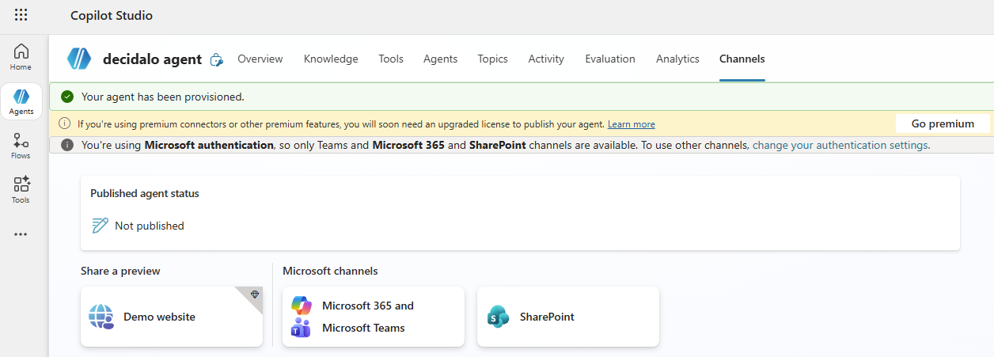Expand the sidebar more options ellipsis
Image resolution: width=994 pixels, height=357 pixels.
pos(21,234)
